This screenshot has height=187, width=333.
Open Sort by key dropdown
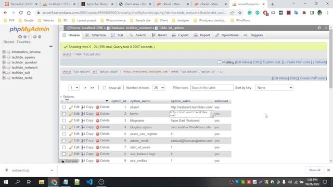pos(274,88)
